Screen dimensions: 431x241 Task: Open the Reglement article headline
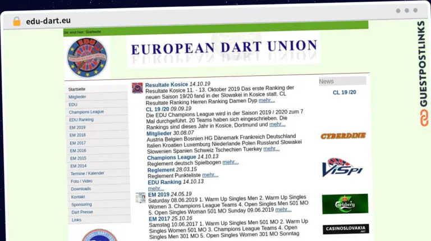(161, 170)
